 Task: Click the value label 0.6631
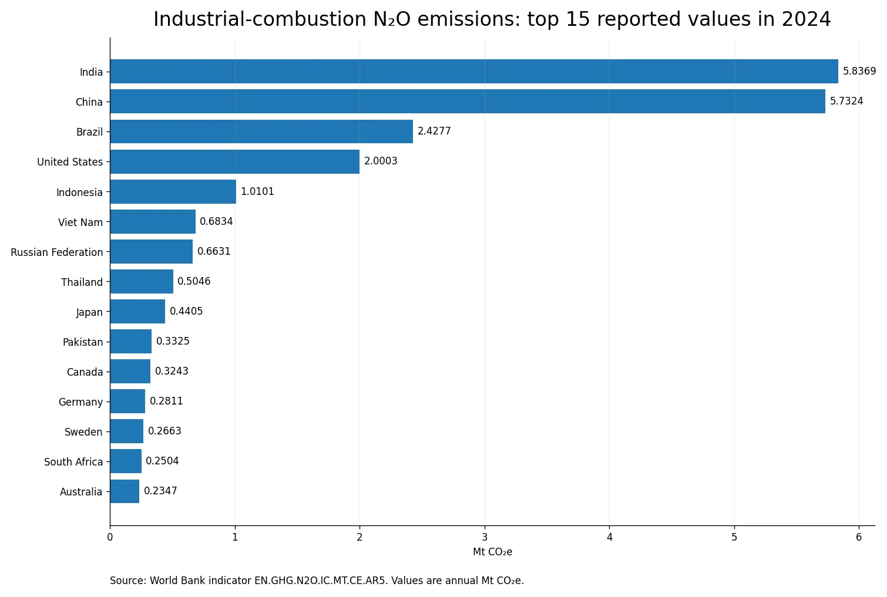coord(214,251)
